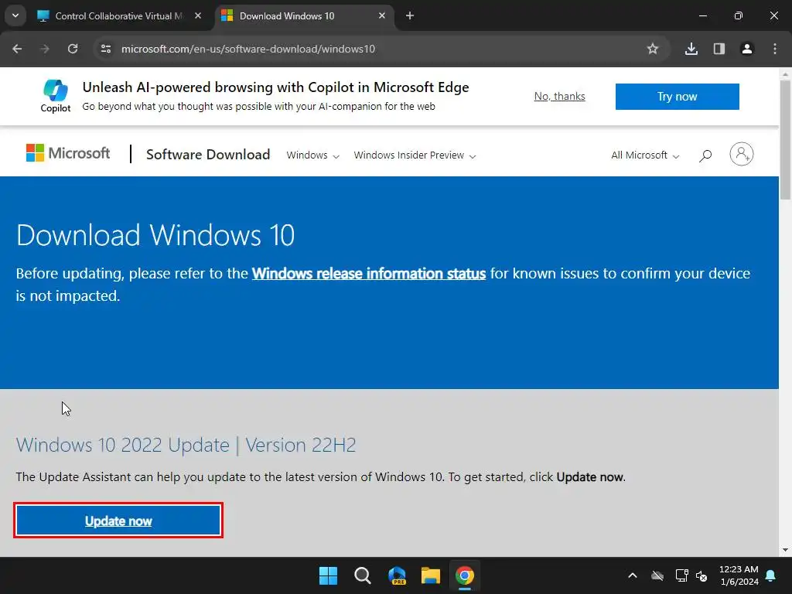Image resolution: width=792 pixels, height=594 pixels.
Task: Expand Windows Insider Preview menu
Action: pos(415,155)
